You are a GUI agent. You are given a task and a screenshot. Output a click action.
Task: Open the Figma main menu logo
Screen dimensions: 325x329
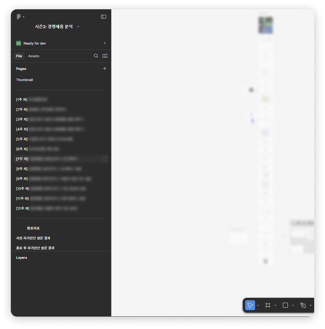coord(19,17)
